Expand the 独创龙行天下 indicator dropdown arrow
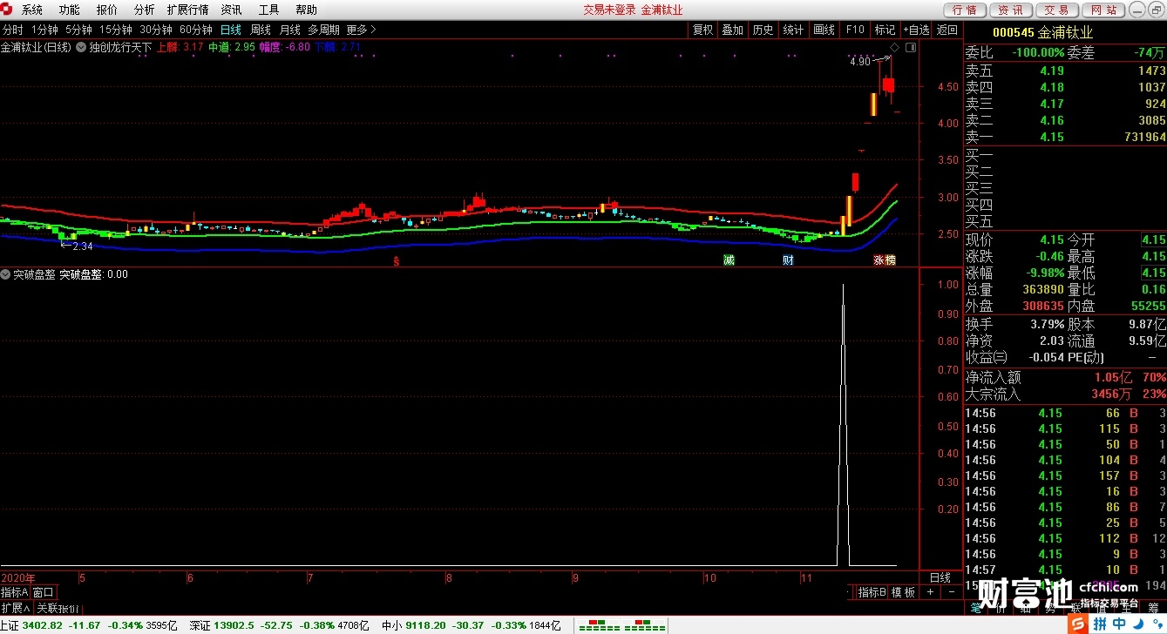The width and height of the screenshot is (1167, 634). tap(82, 47)
